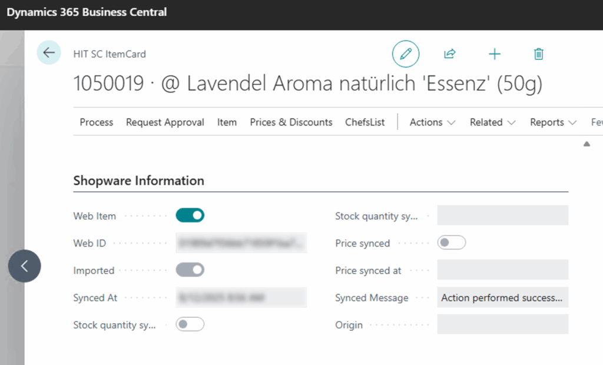Enable the Price synced toggle
Screen dimensions: 603x365
point(452,243)
